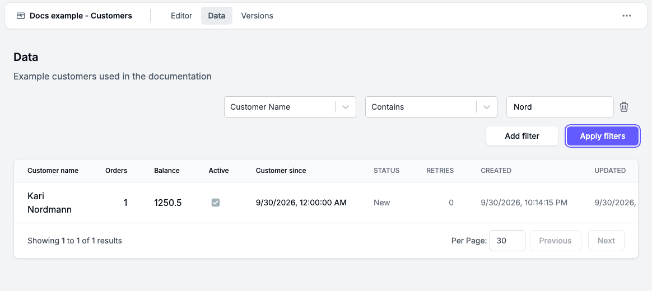Image resolution: width=652 pixels, height=291 pixels.
Task: Select the Data tab
Action: 217,16
